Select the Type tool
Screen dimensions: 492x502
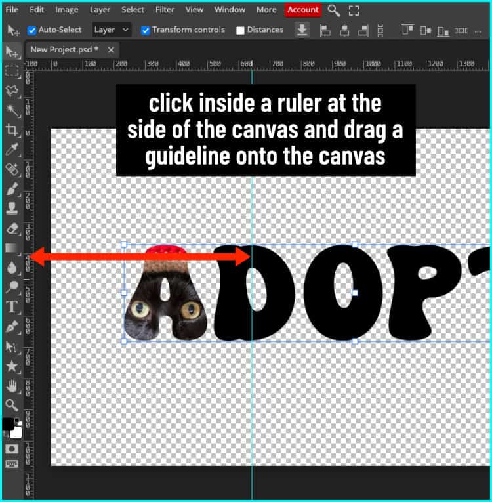click(12, 306)
